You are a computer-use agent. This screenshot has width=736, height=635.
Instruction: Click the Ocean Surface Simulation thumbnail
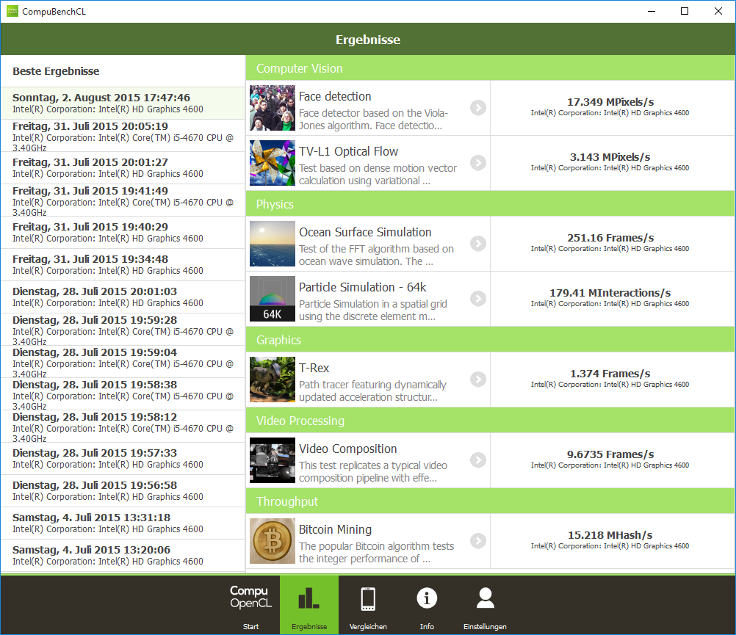pyautogui.click(x=273, y=244)
